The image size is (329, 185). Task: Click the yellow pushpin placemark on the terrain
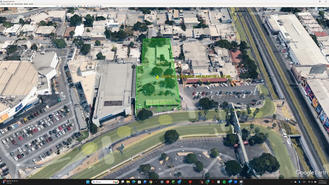[x=157, y=78]
